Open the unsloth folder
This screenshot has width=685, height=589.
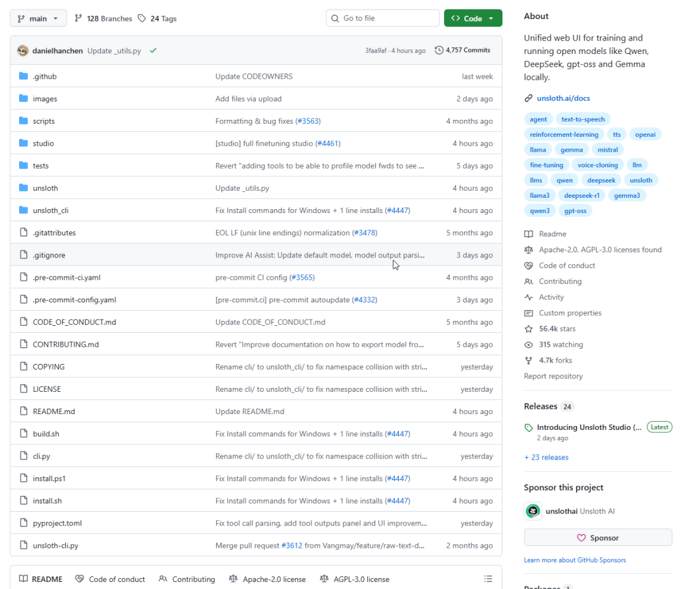click(x=46, y=188)
